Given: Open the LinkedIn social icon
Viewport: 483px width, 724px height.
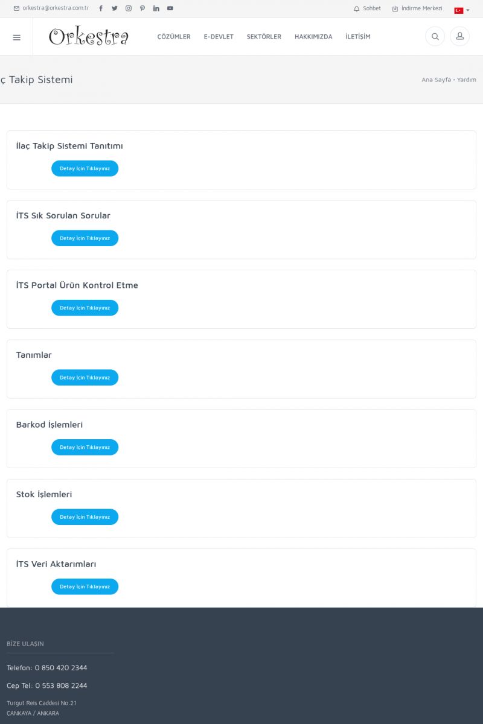Looking at the screenshot, I should pos(156,8).
